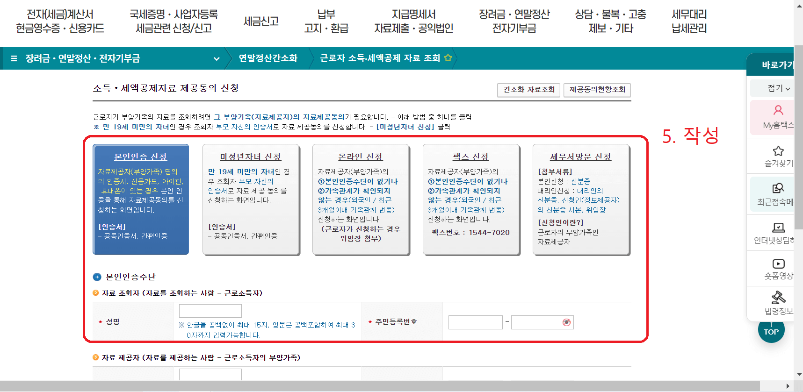Toggle the favorite star next to 근로자 소득·세액공제 자료 조회
This screenshot has height=392, width=803.
[448, 58]
